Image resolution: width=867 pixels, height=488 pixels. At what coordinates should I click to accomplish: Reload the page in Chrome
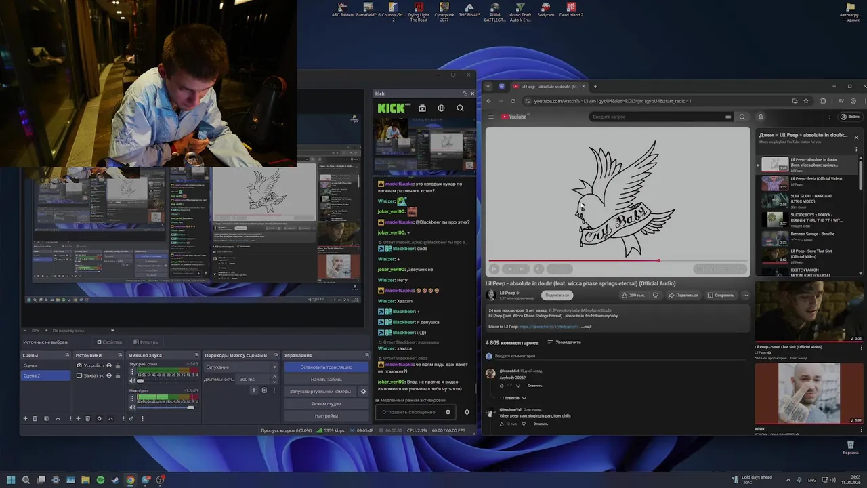[x=514, y=101]
